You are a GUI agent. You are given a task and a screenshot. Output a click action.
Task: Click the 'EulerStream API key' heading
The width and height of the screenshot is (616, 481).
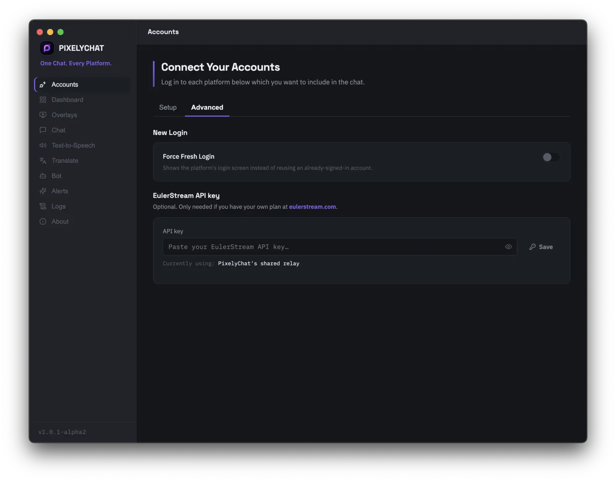point(186,196)
